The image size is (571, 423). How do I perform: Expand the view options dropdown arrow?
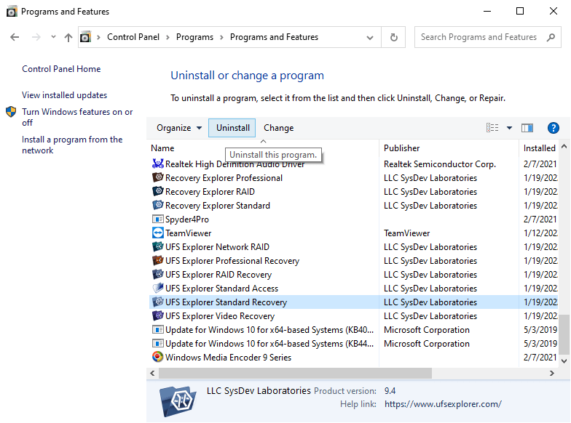click(509, 128)
